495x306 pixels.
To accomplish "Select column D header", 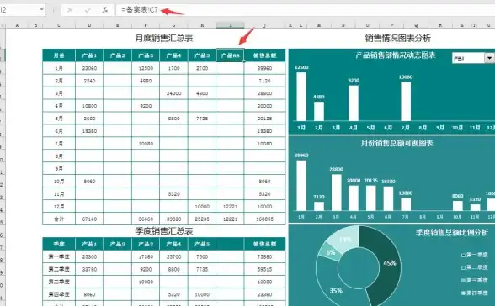I will click(x=89, y=25).
